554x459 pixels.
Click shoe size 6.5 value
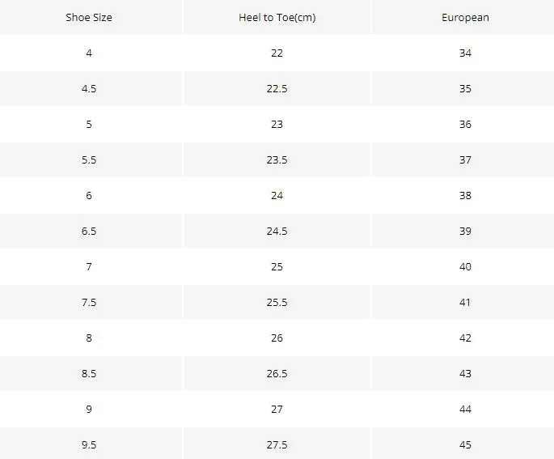[x=89, y=231]
